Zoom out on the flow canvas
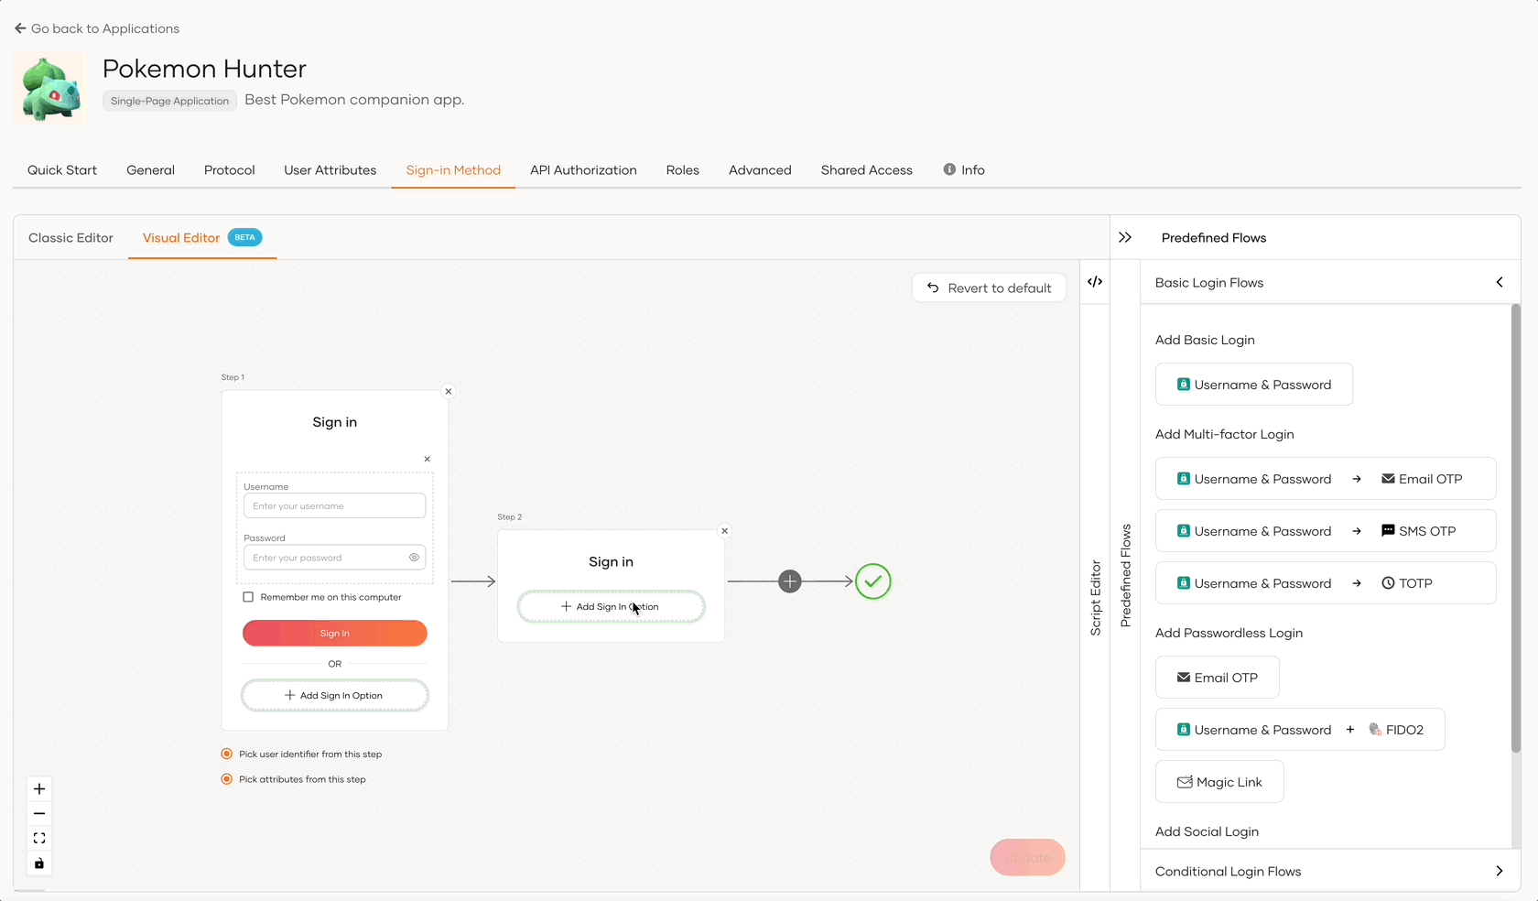Image resolution: width=1538 pixels, height=901 pixels. [x=39, y=813]
